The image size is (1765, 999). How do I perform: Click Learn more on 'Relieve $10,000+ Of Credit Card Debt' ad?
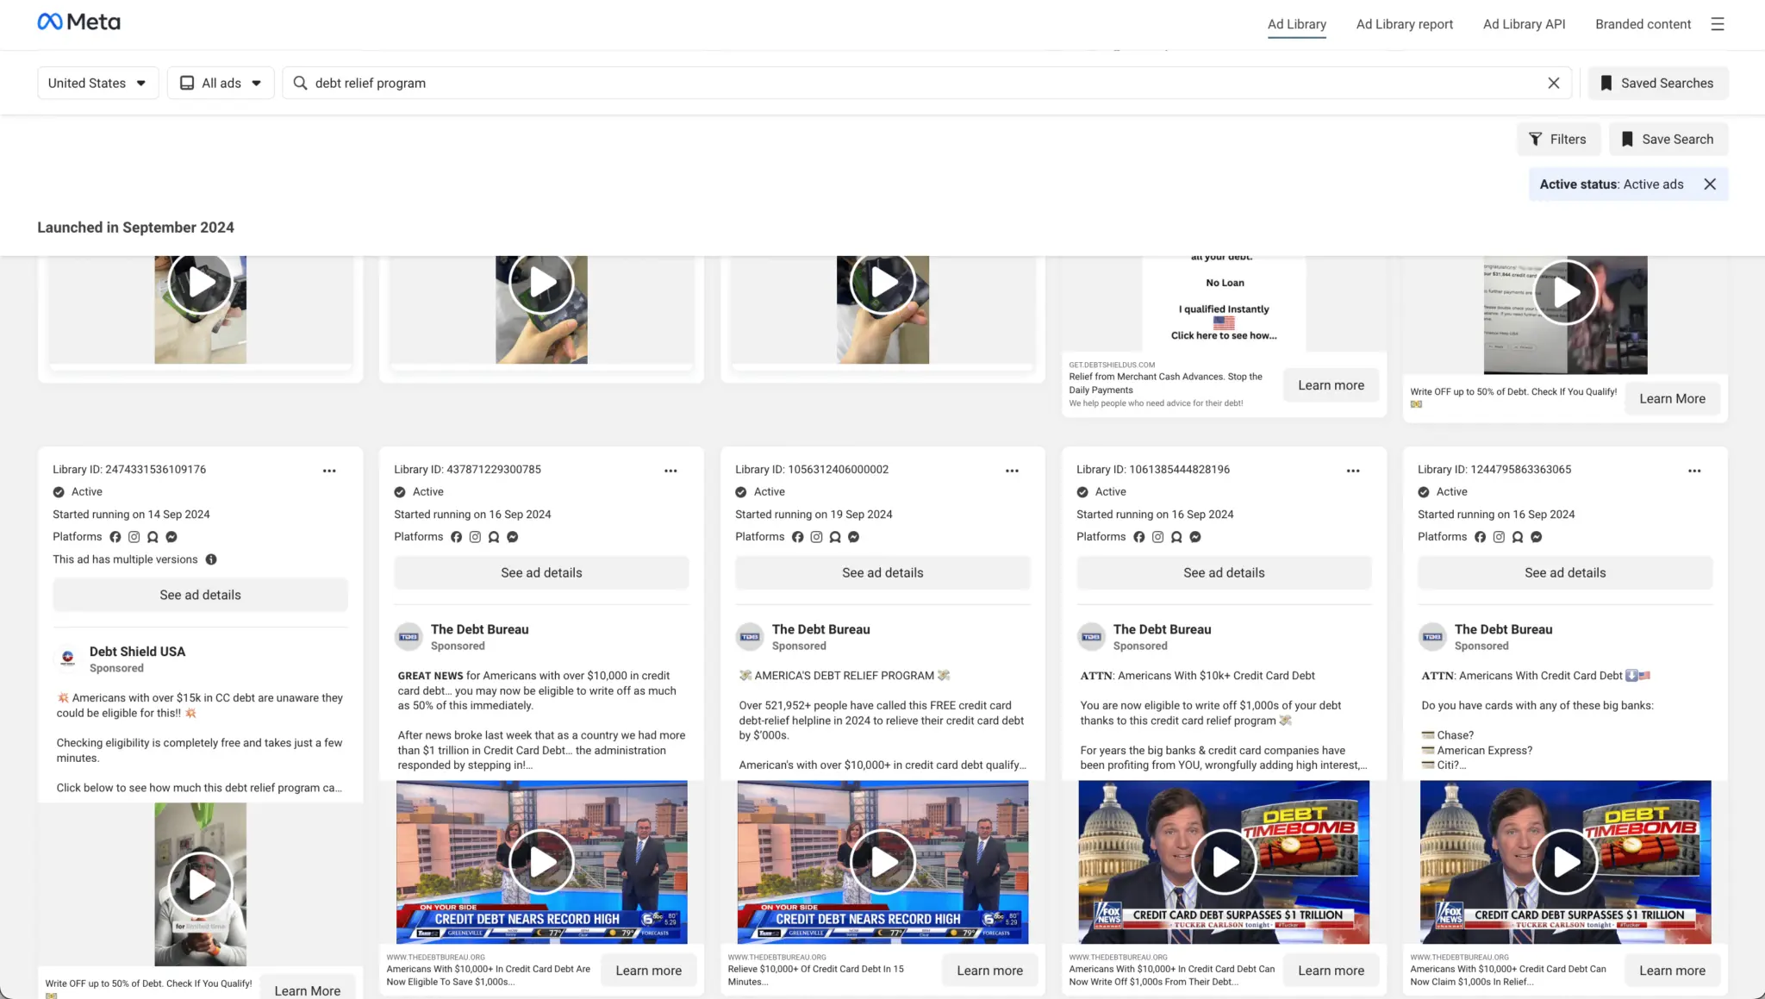(989, 971)
